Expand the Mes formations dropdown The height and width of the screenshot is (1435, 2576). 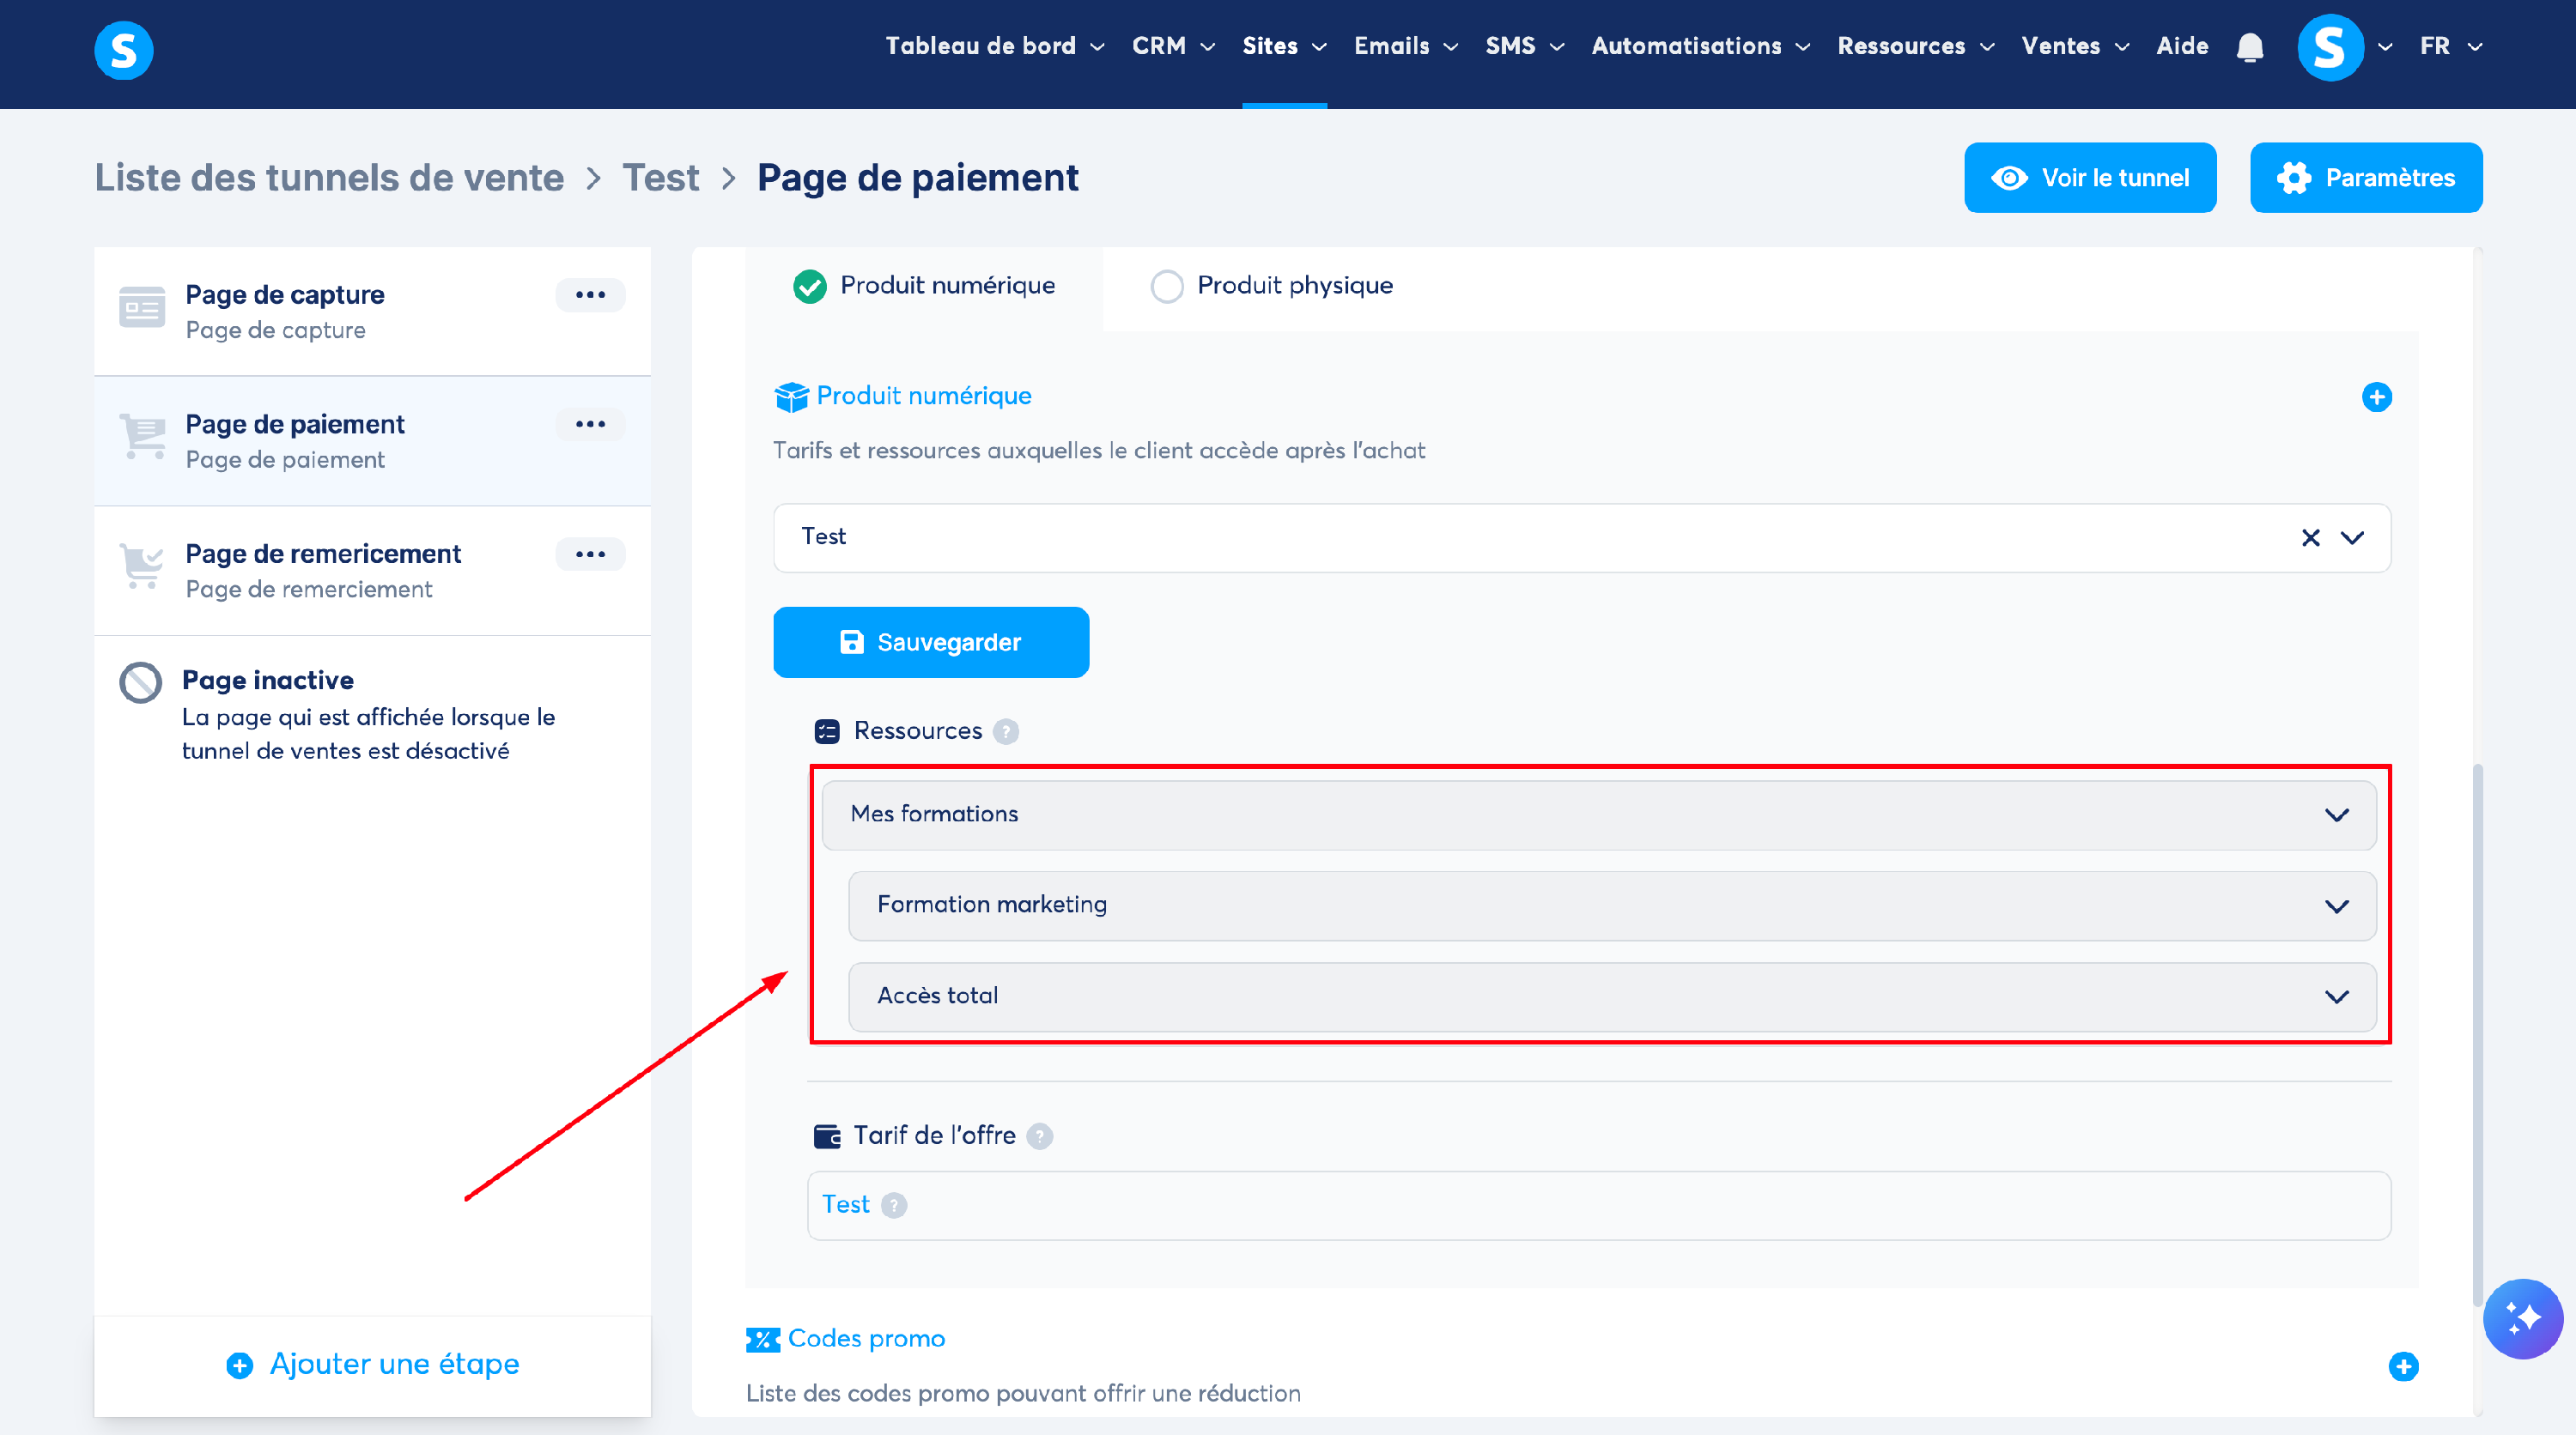tap(2336, 814)
